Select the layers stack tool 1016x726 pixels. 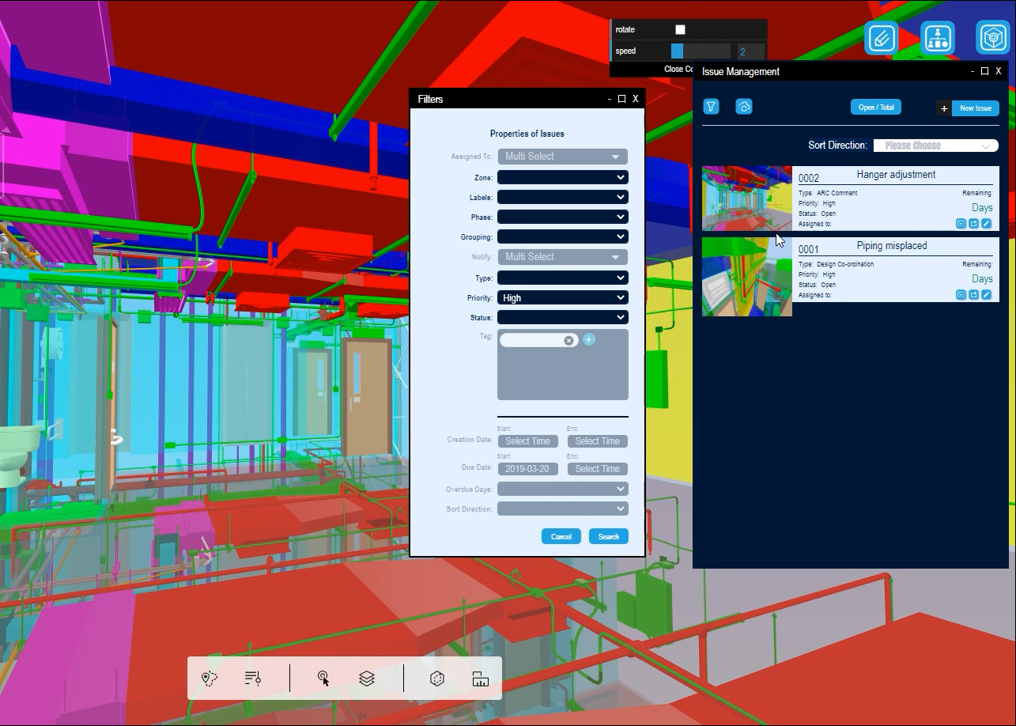click(366, 679)
